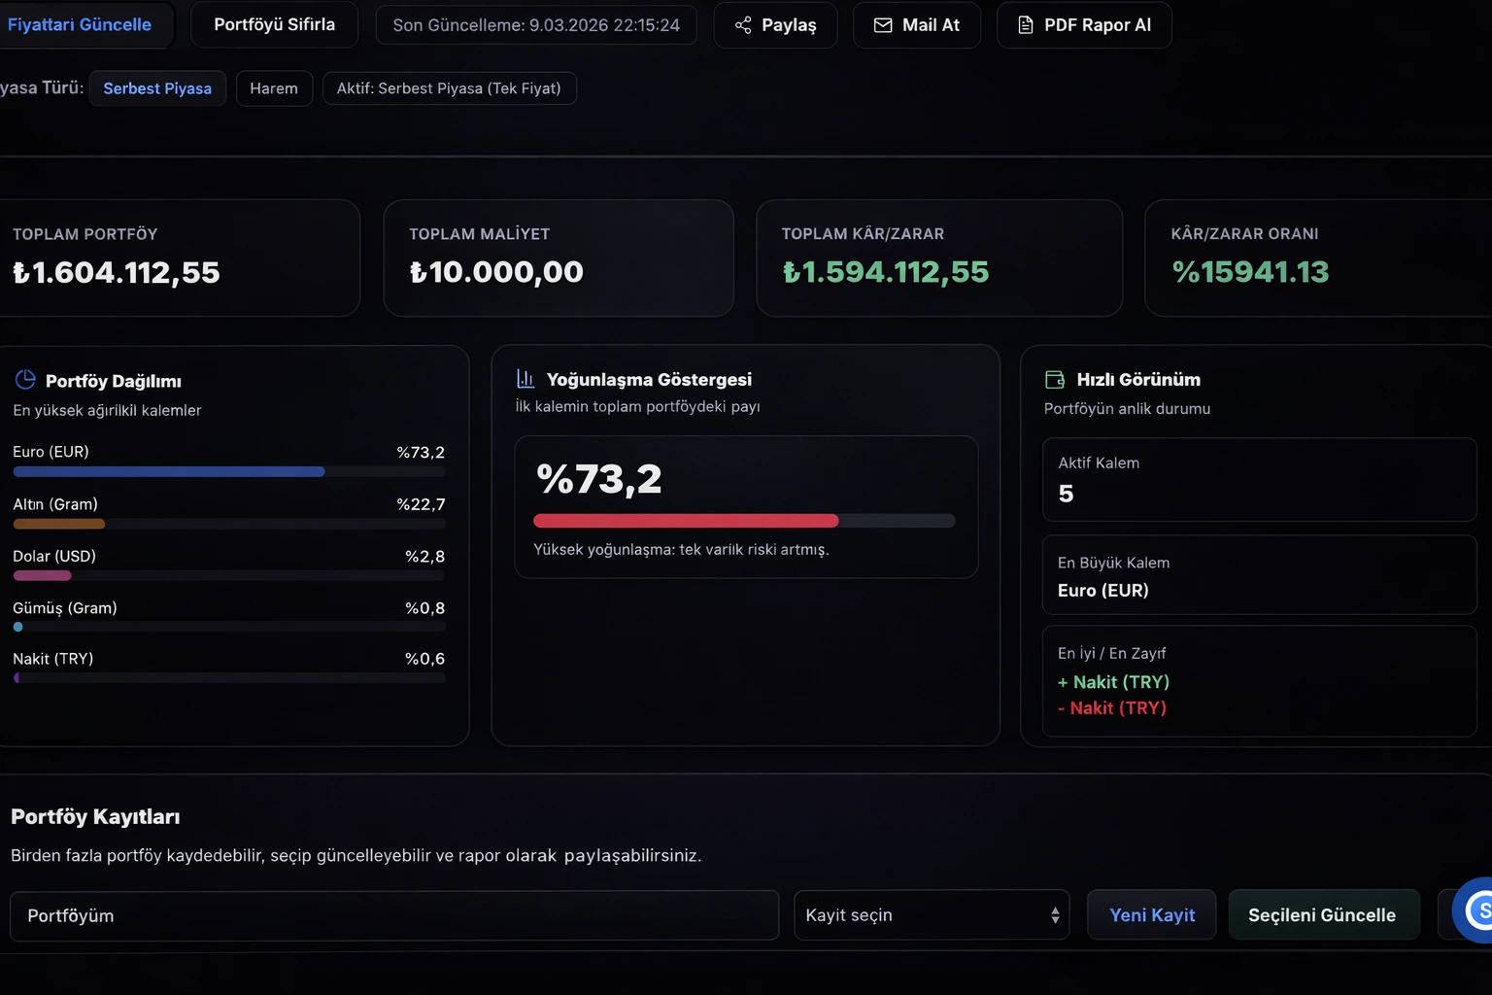
Task: Click the envelope icon in Mail At
Action: [883, 25]
